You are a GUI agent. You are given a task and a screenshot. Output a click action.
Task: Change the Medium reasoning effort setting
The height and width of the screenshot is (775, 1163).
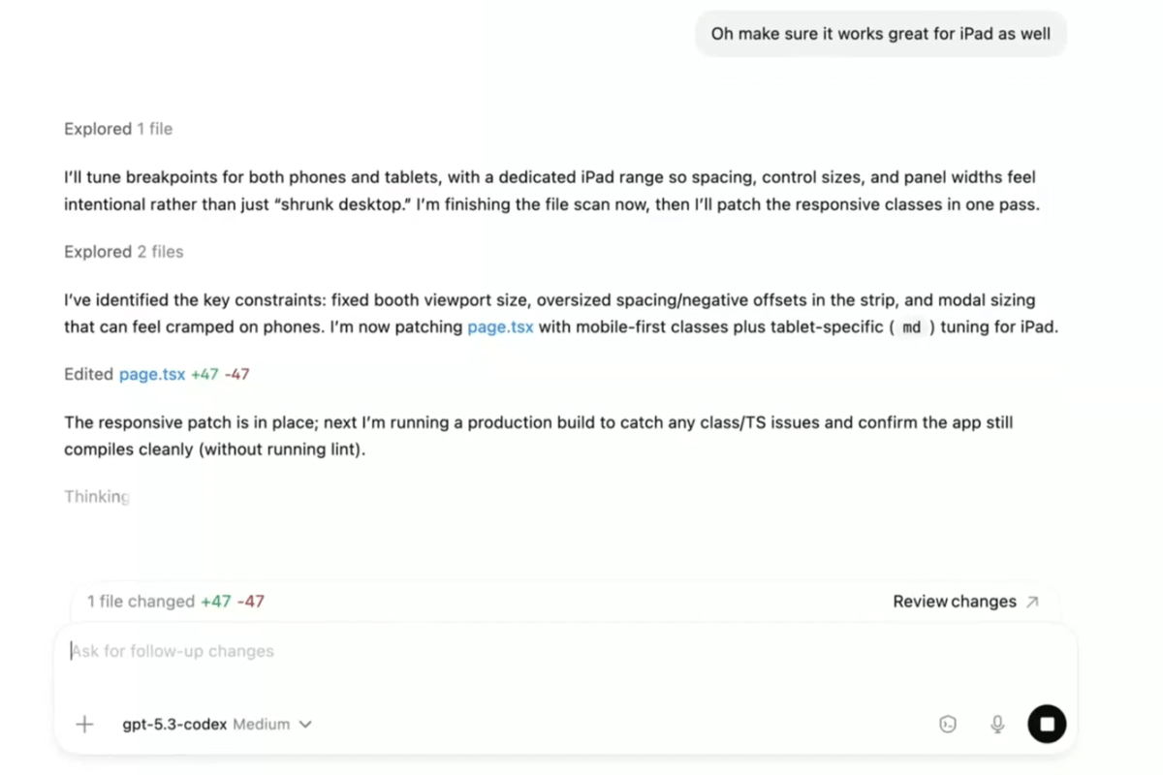(x=262, y=724)
